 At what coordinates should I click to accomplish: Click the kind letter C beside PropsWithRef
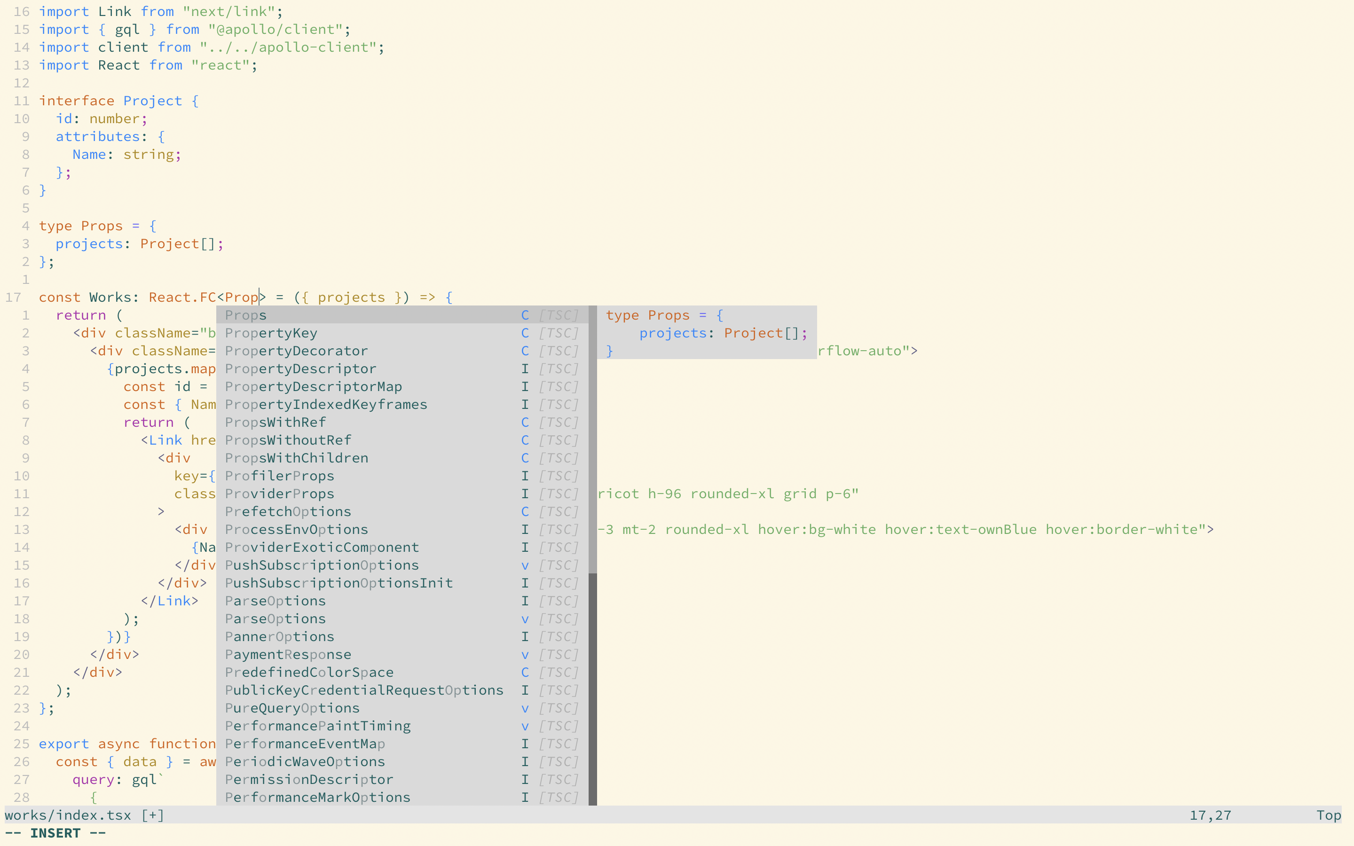coord(525,423)
